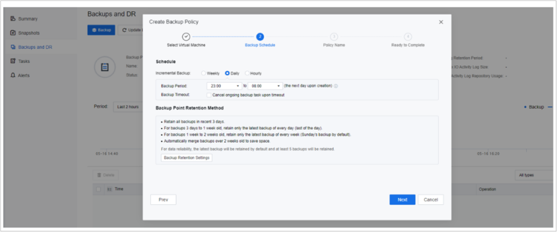The width and height of the screenshot is (557, 232).
Task: Toggle the select-all checkbox in table header
Action: 99,189
